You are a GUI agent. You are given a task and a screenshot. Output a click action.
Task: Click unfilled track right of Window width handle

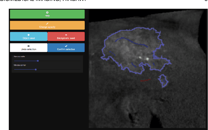(58, 60)
